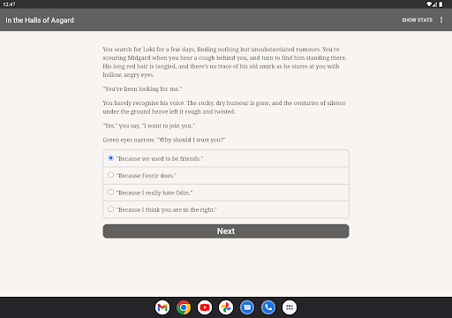Choose "Because I think you are in the right."
452x318 pixels.
226,209
